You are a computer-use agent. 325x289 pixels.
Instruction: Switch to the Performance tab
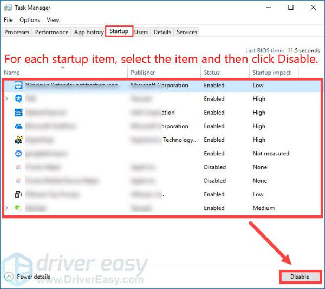point(51,32)
